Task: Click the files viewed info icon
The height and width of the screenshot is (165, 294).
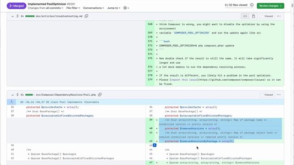Action: [252, 5]
